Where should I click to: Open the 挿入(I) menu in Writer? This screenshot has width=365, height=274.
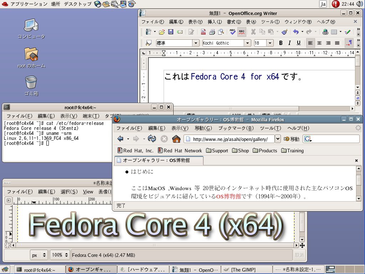214,22
